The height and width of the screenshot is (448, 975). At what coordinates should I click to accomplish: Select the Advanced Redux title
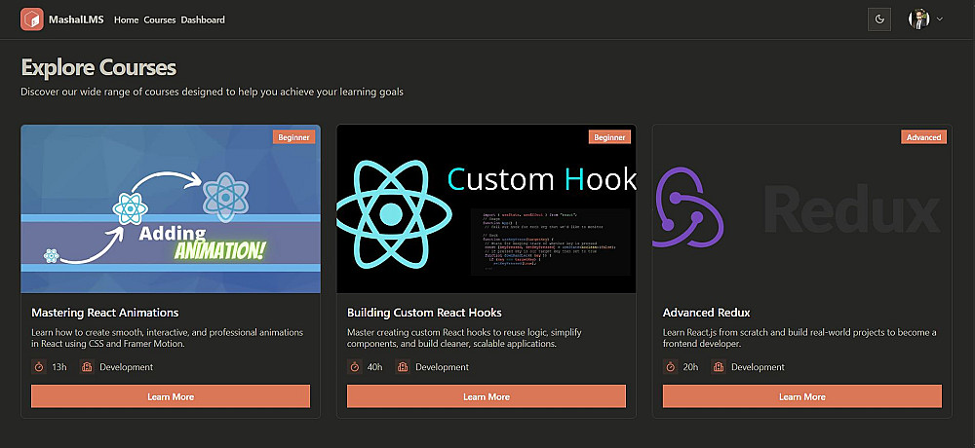(x=706, y=313)
